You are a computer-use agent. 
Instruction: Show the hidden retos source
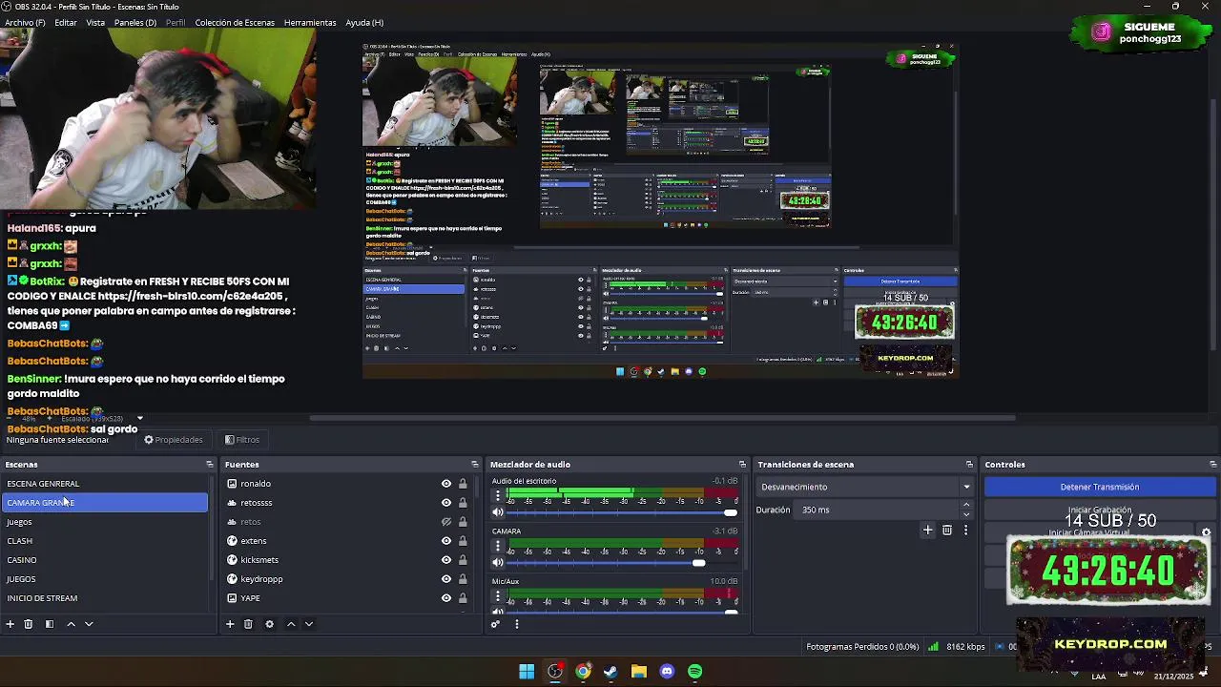tap(445, 522)
